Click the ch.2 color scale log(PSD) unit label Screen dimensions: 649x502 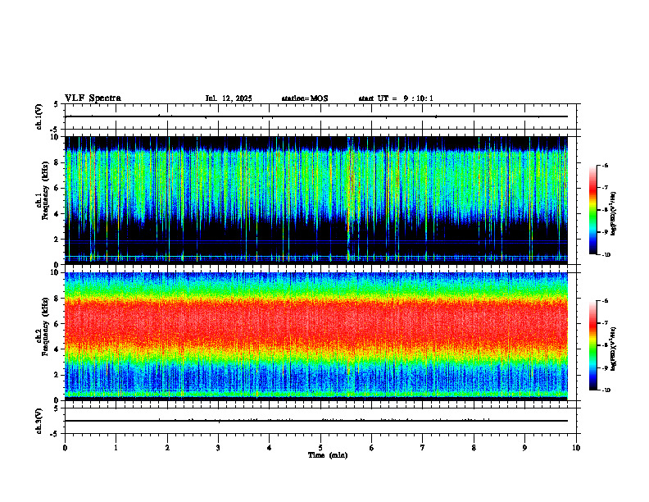614,349
